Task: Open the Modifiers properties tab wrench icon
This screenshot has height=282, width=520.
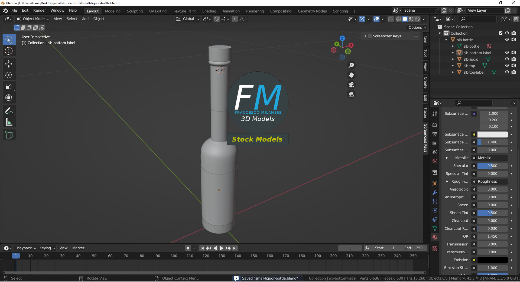Action: [x=435, y=193]
